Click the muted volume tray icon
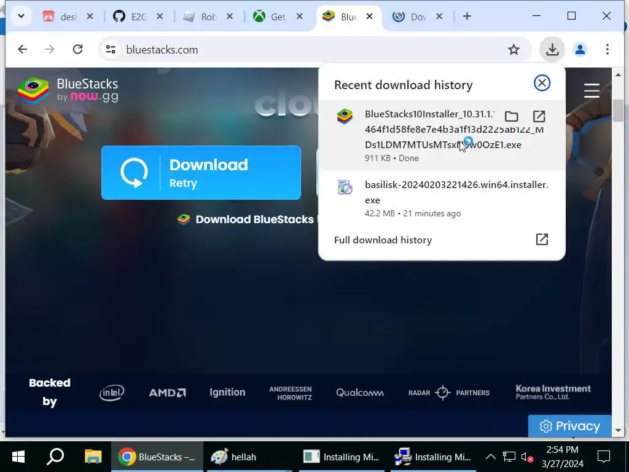Screen dimensions: 629x472 coord(526,457)
